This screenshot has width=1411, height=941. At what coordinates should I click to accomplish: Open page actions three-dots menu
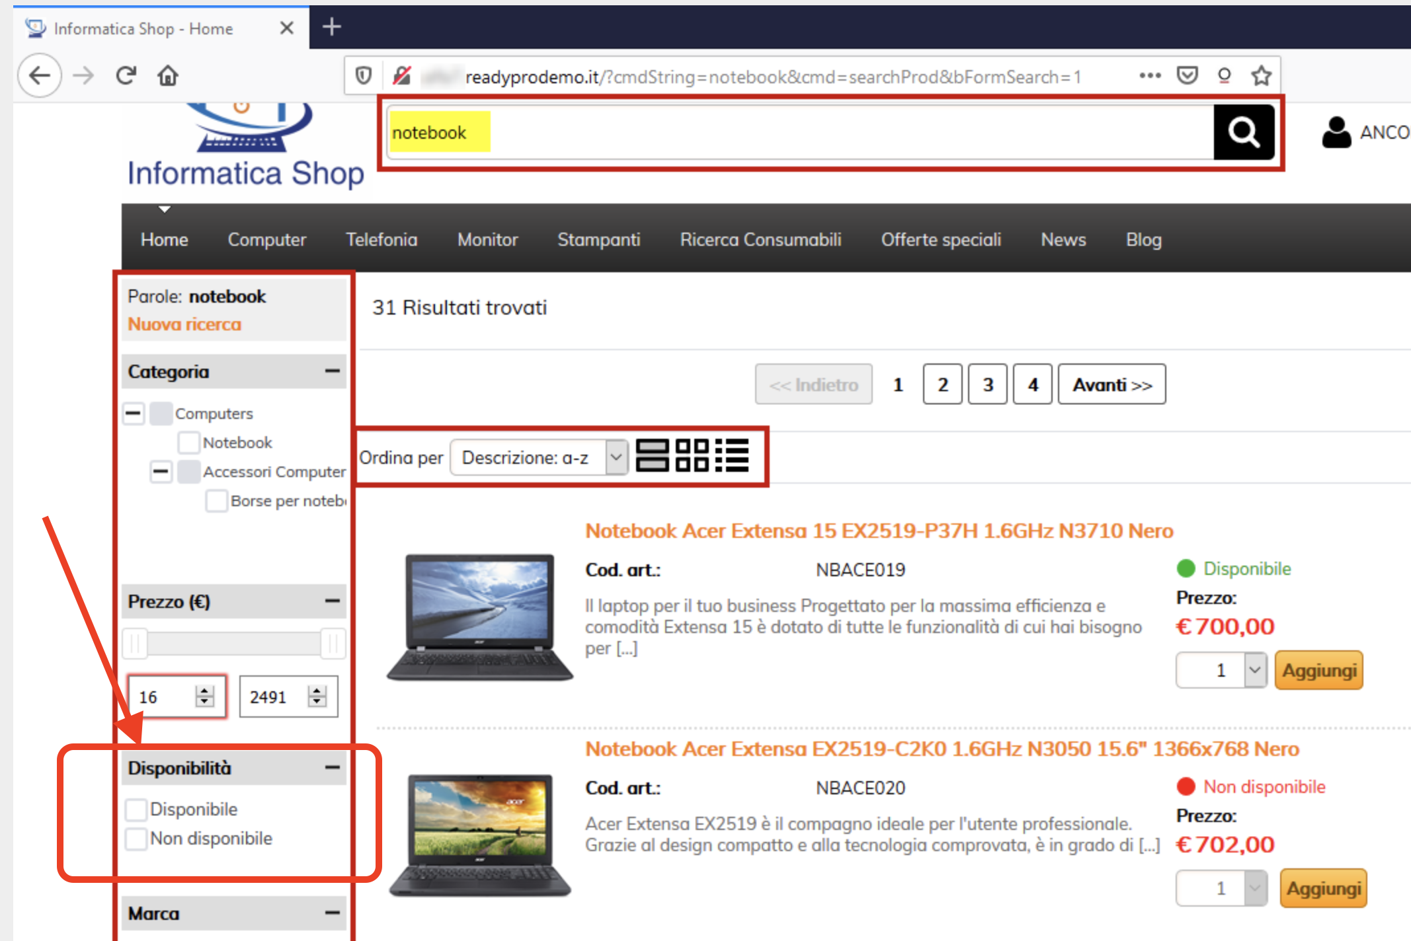(1150, 75)
